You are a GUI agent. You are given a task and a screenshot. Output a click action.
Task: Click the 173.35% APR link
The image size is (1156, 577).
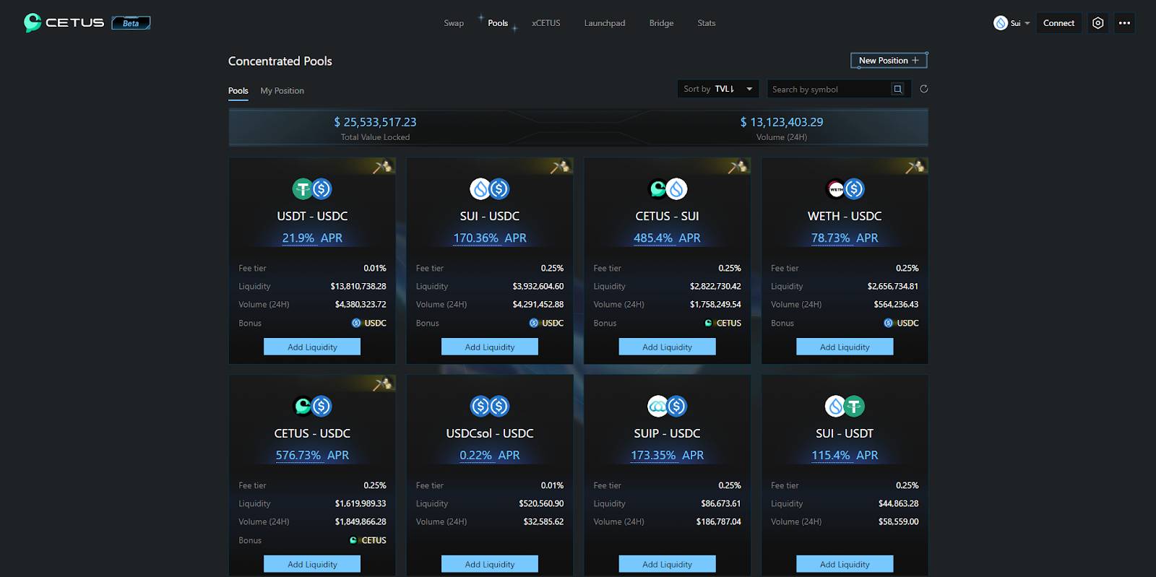pyautogui.click(x=667, y=455)
